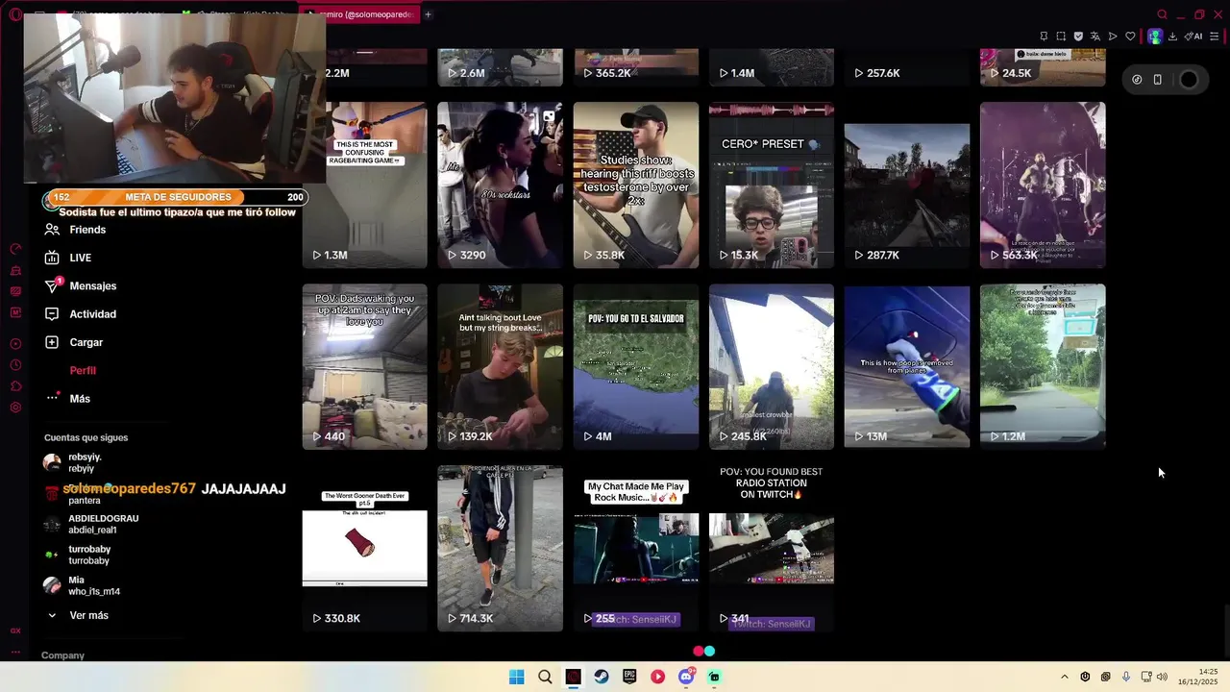The image size is (1230, 692).
Task: Open the my string breaks video
Action: point(500,366)
